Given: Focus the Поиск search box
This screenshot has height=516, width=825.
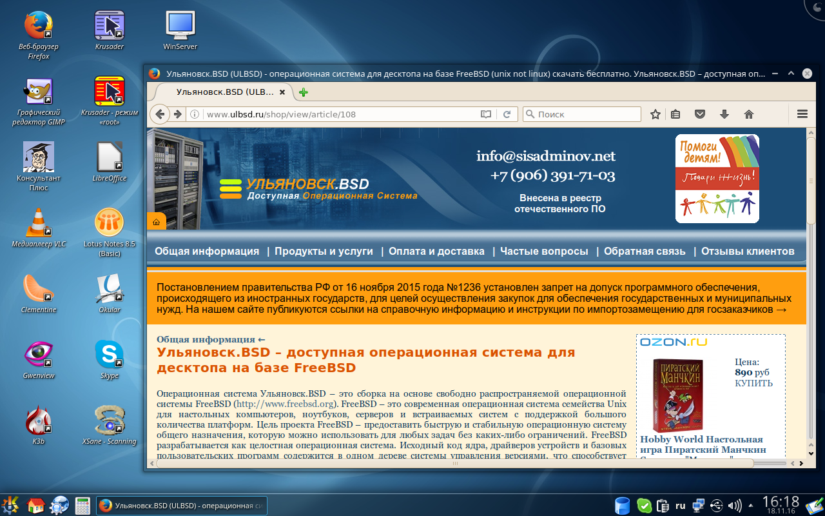Looking at the screenshot, I should pos(582,114).
